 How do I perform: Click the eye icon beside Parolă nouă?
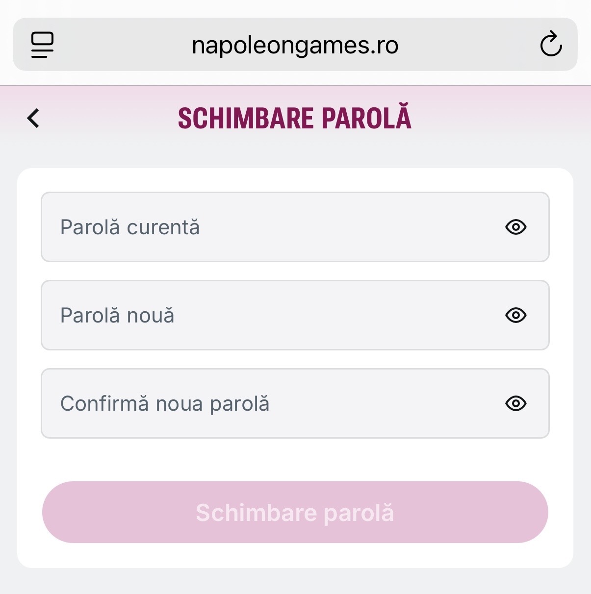(x=516, y=315)
